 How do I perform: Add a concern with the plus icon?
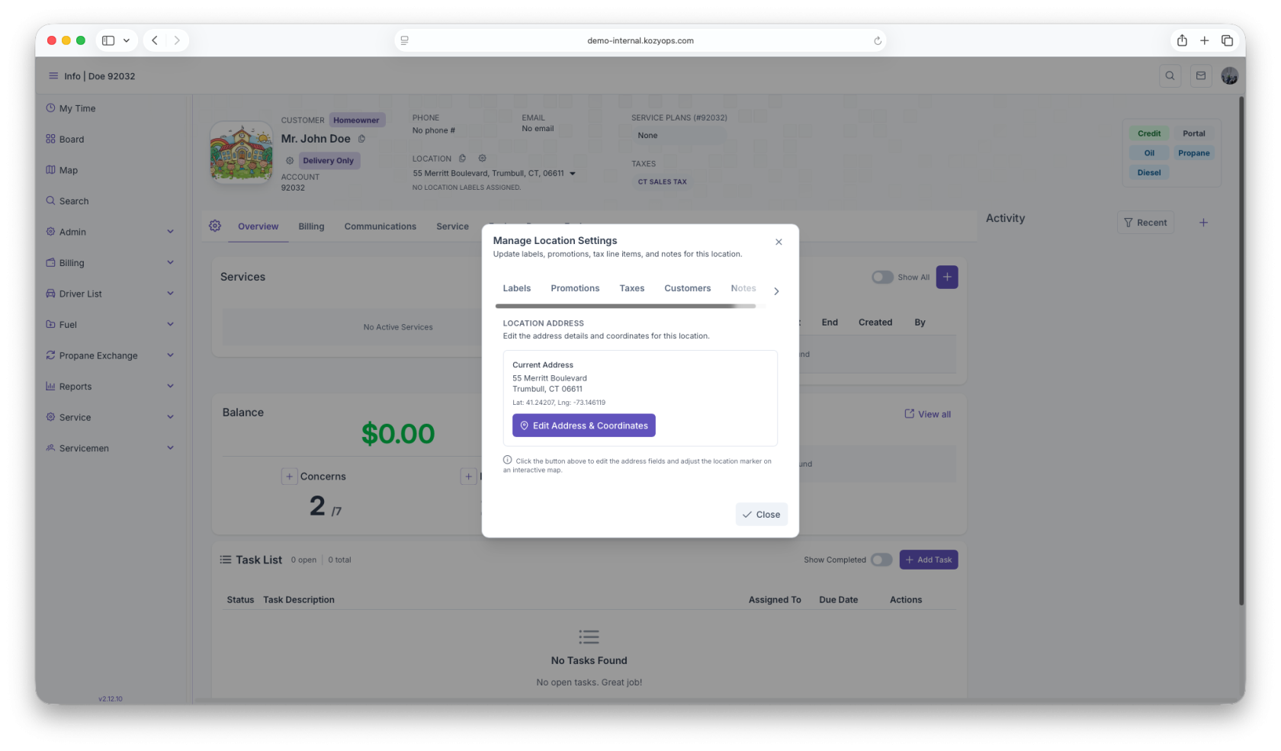click(x=289, y=477)
